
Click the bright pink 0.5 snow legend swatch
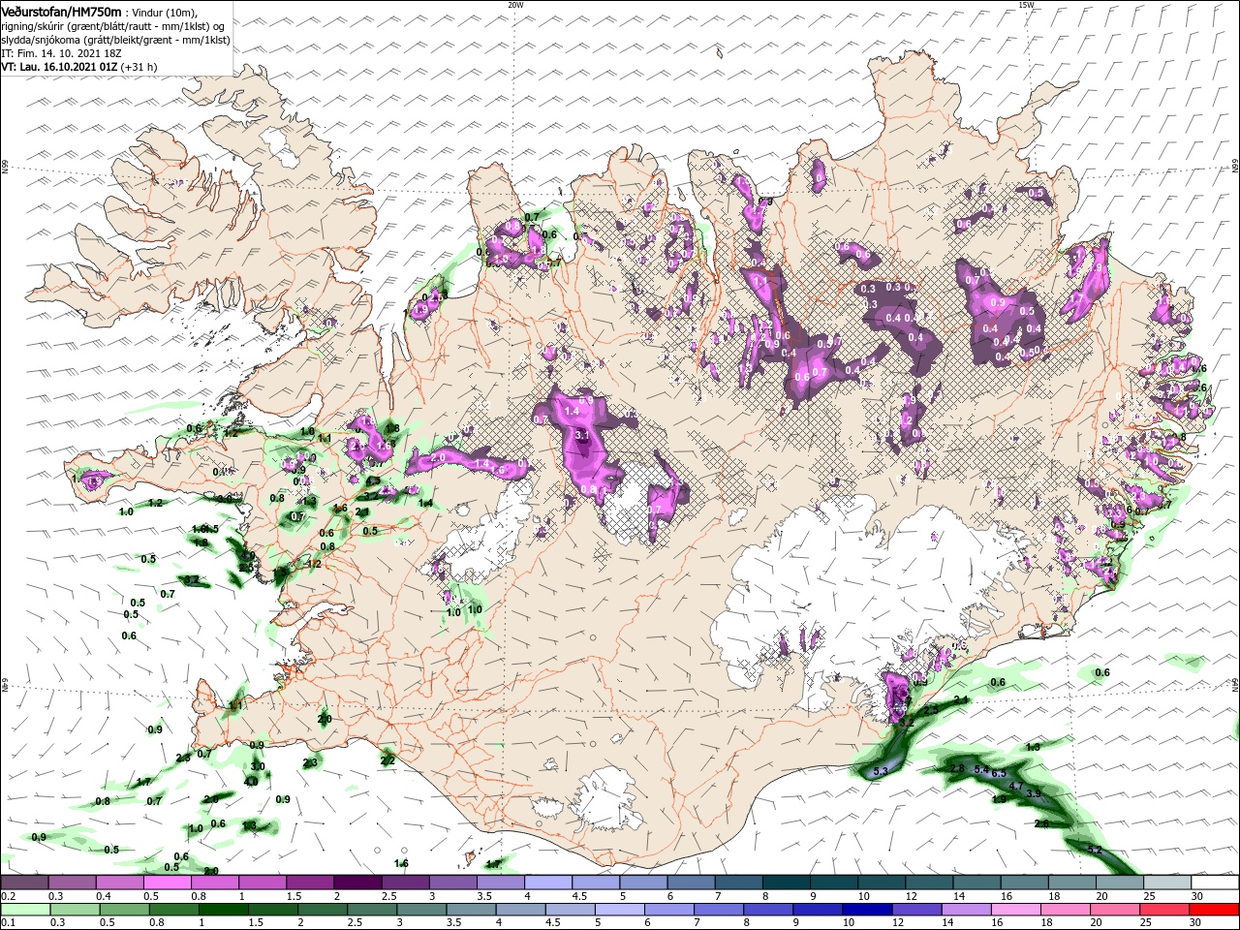coord(167,883)
